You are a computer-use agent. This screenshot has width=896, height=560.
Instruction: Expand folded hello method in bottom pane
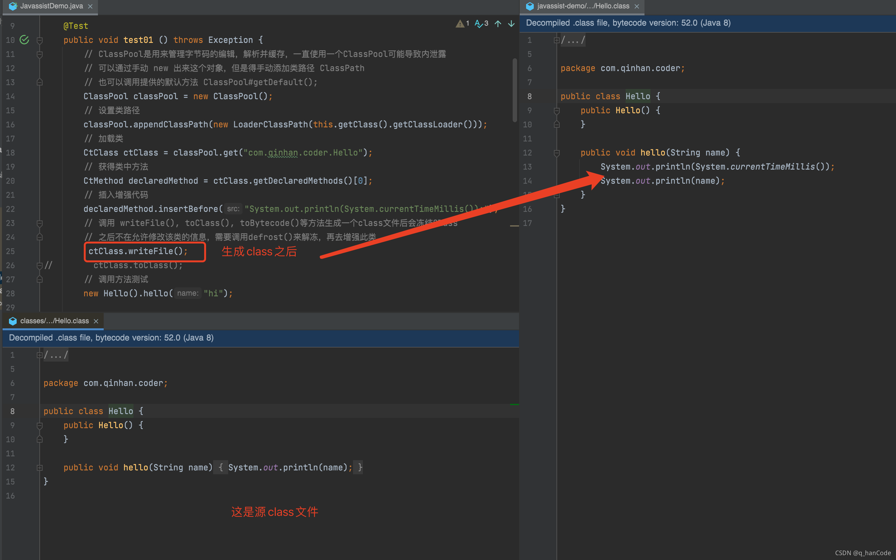point(40,468)
